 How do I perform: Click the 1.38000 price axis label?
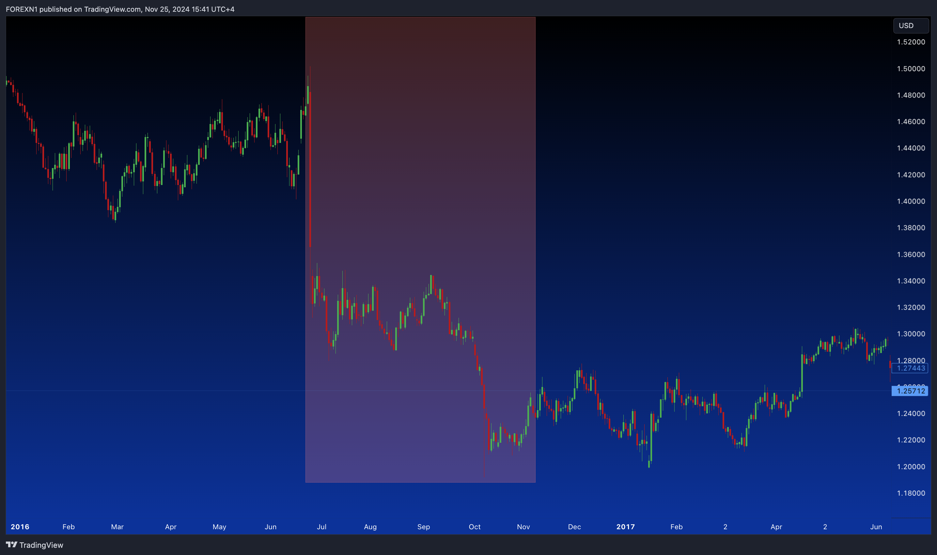[911, 228]
